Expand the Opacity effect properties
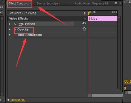The image size is (131, 103). tap(10, 30)
